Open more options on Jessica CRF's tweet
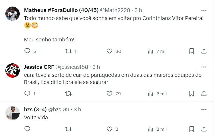 pyautogui.click(x=204, y=67)
